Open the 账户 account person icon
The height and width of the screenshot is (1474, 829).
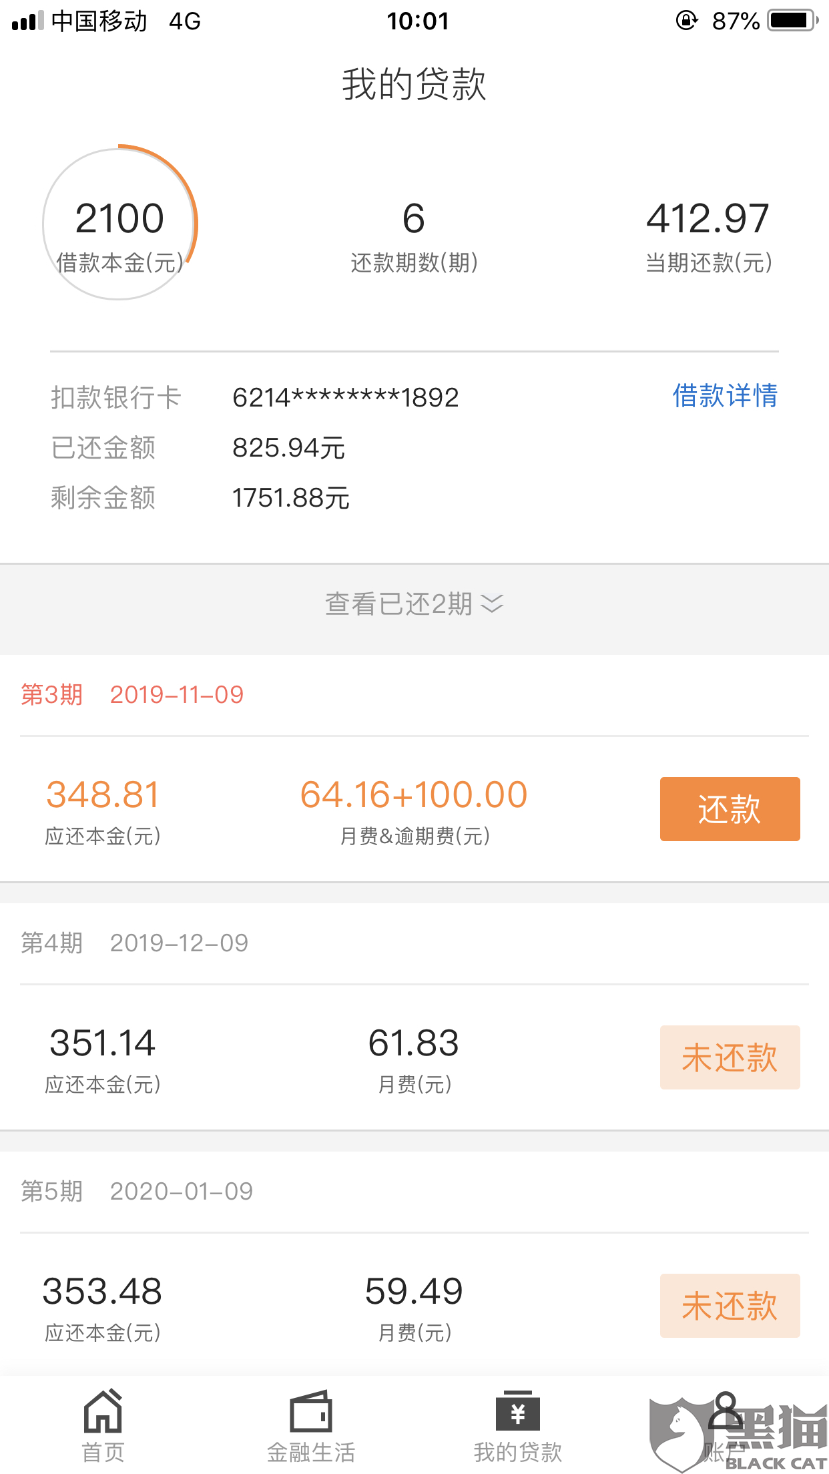coord(725,1411)
